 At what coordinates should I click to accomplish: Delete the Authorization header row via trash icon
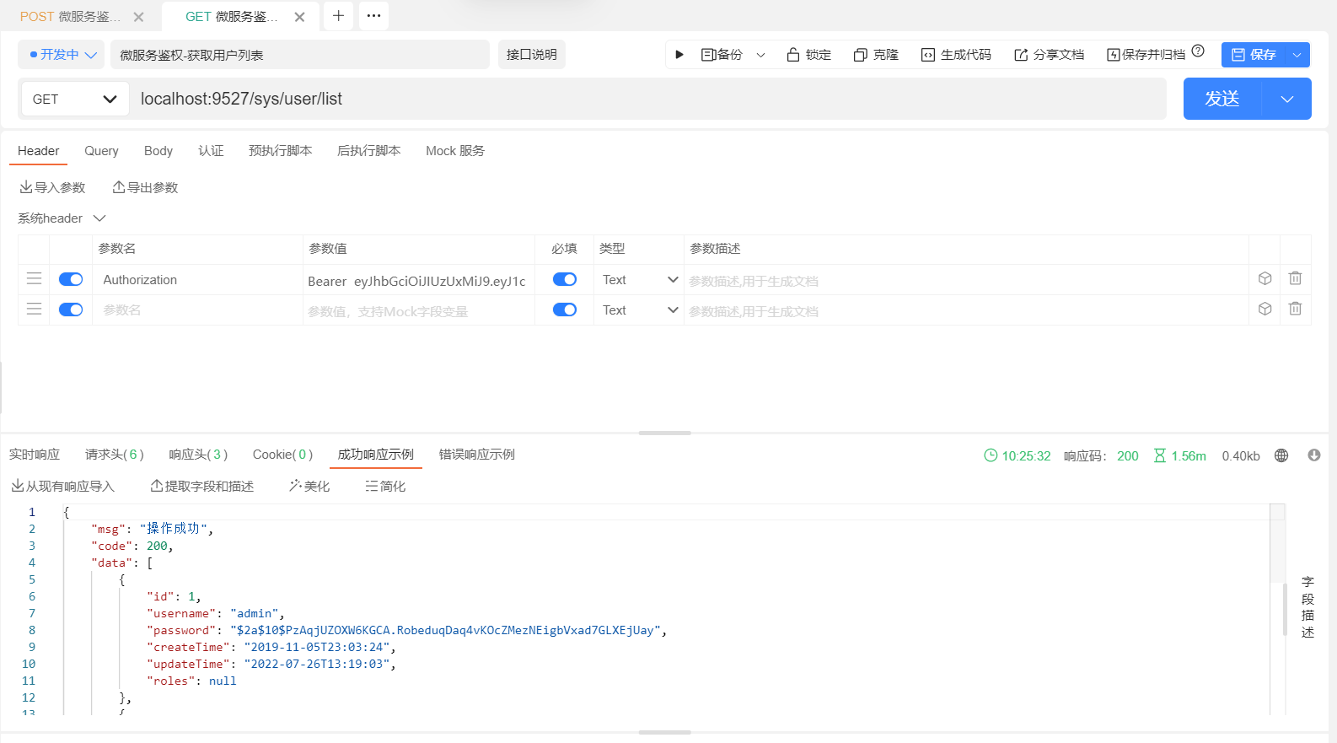[1295, 278]
